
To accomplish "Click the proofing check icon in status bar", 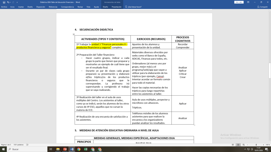I will click(x=27, y=145).
